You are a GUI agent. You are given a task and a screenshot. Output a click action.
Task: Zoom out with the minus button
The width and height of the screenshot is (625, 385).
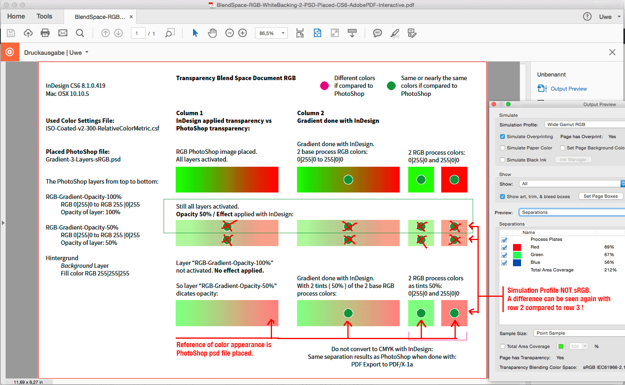230,33
